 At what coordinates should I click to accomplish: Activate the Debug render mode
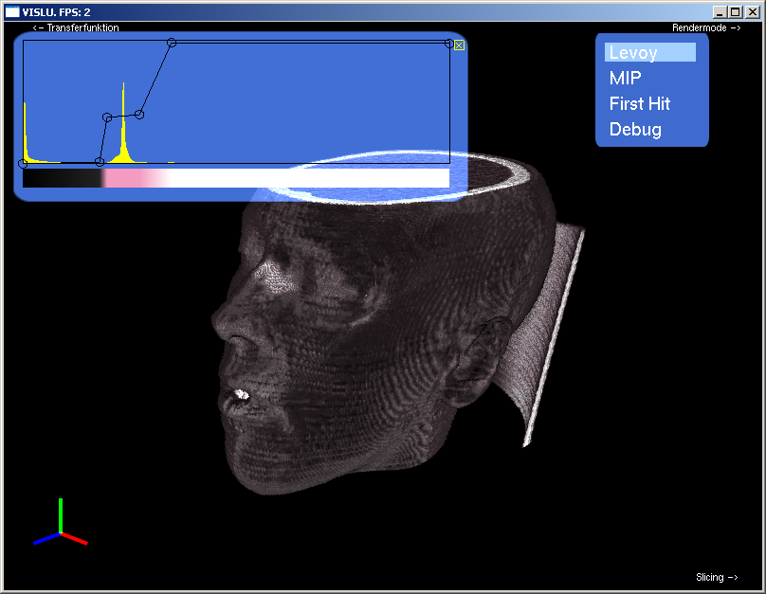[635, 130]
